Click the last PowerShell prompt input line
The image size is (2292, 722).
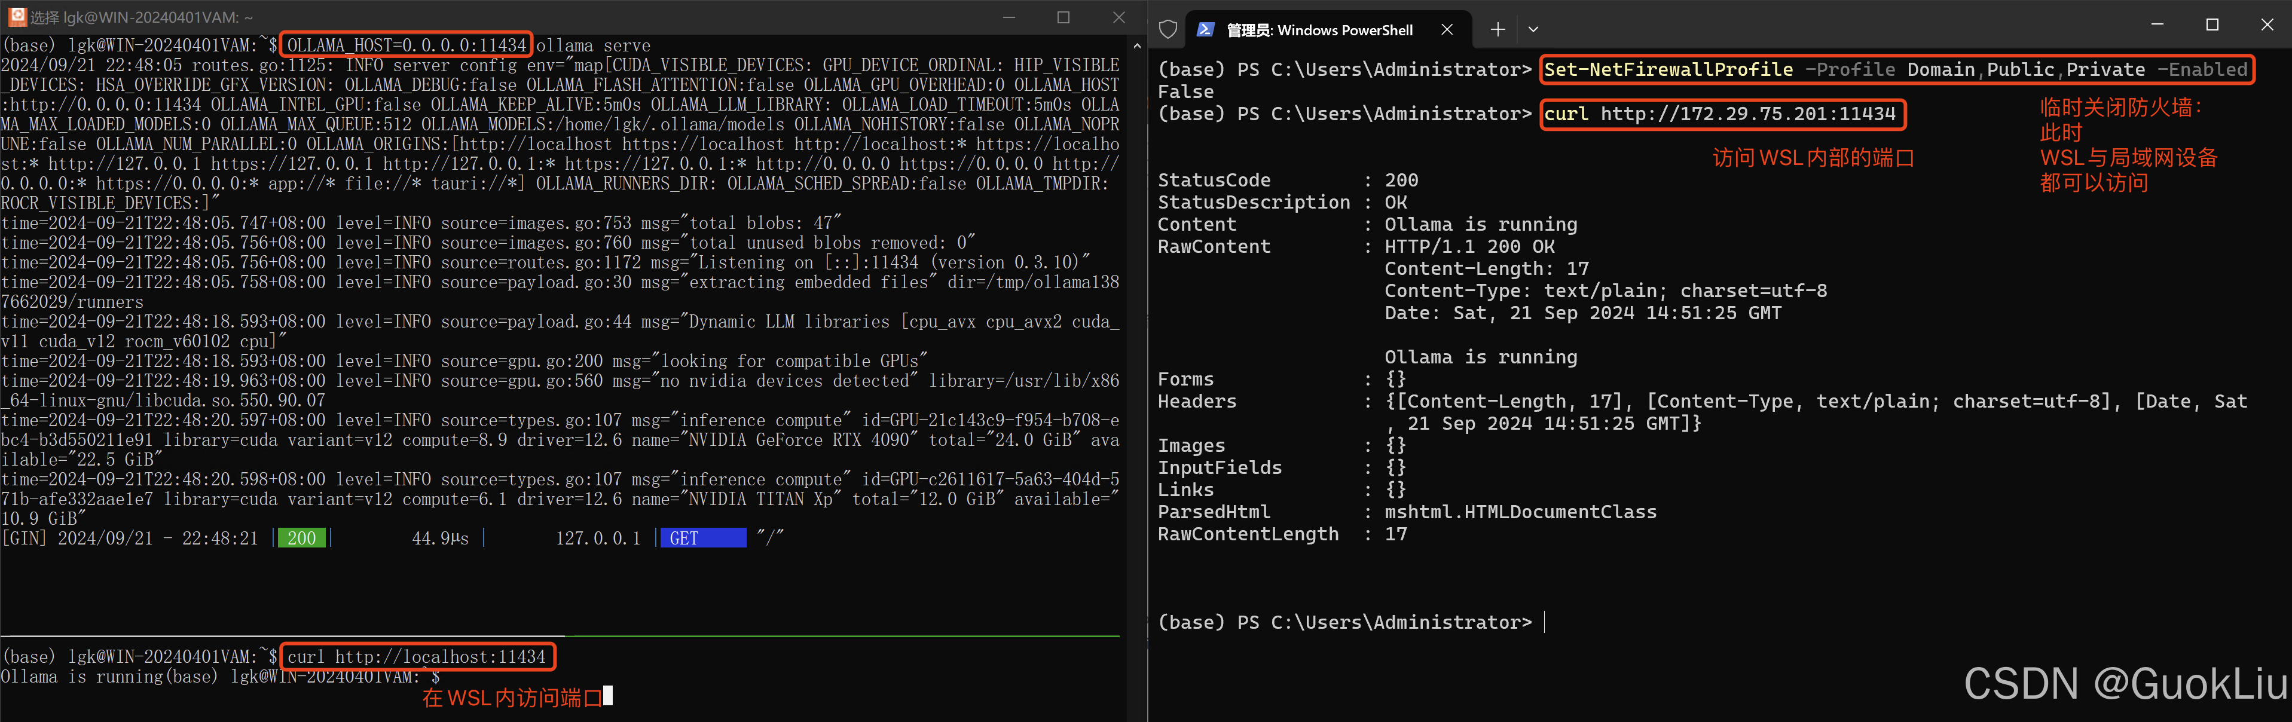tap(1350, 622)
